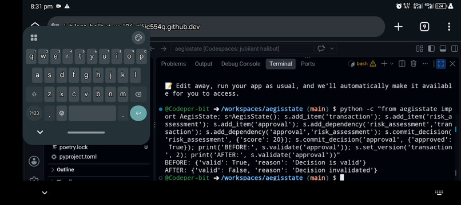The width and height of the screenshot is (461, 205).
Task: Open keyboard switcher icon at bottom right
Action: tap(439, 192)
